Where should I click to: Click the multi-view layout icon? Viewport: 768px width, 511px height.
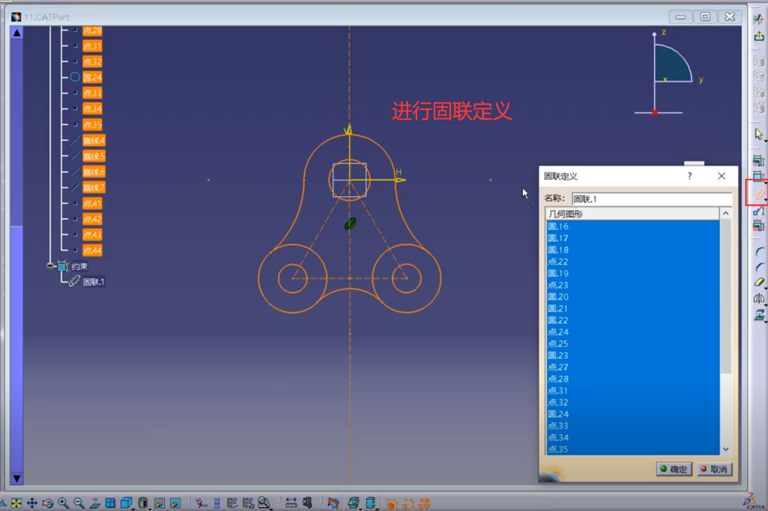pos(110,503)
